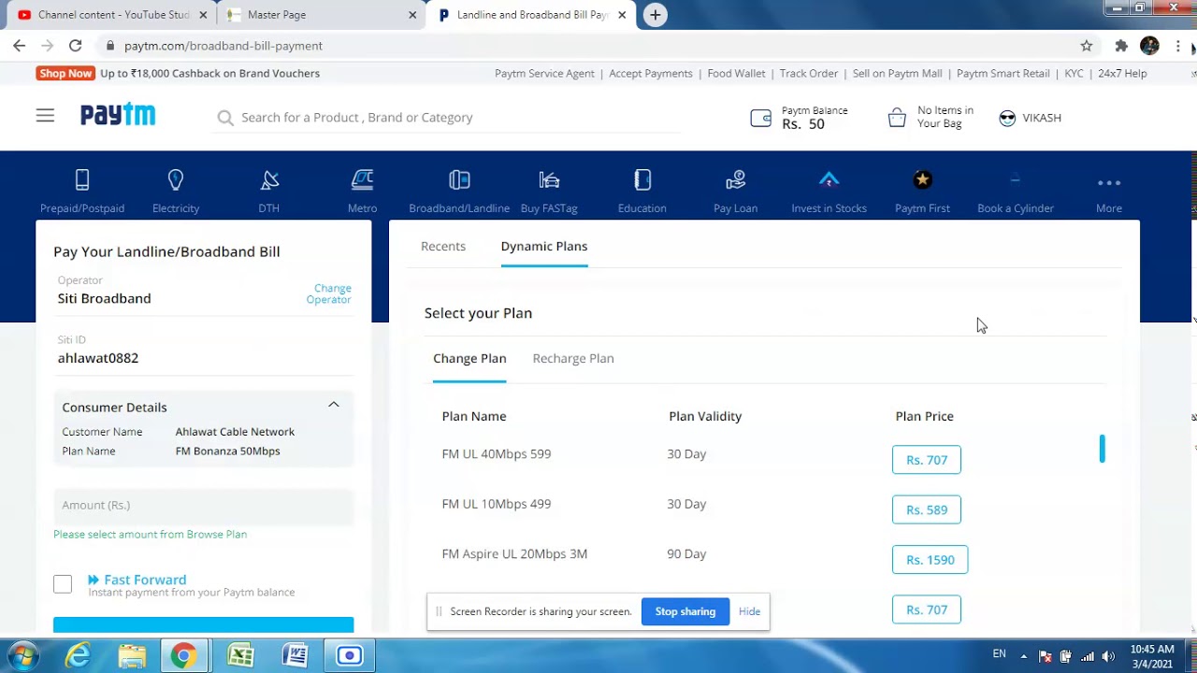Select the Electricity bulb icon
The height and width of the screenshot is (673, 1197).
tap(176, 179)
